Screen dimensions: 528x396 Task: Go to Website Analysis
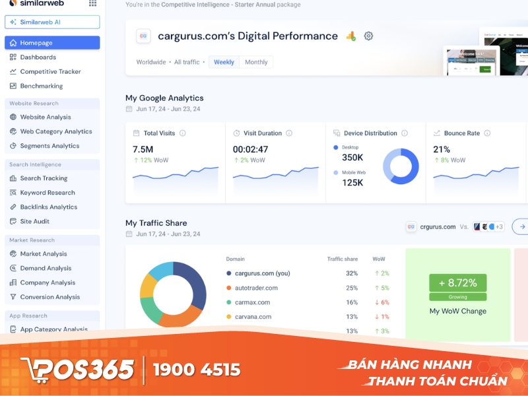45,117
